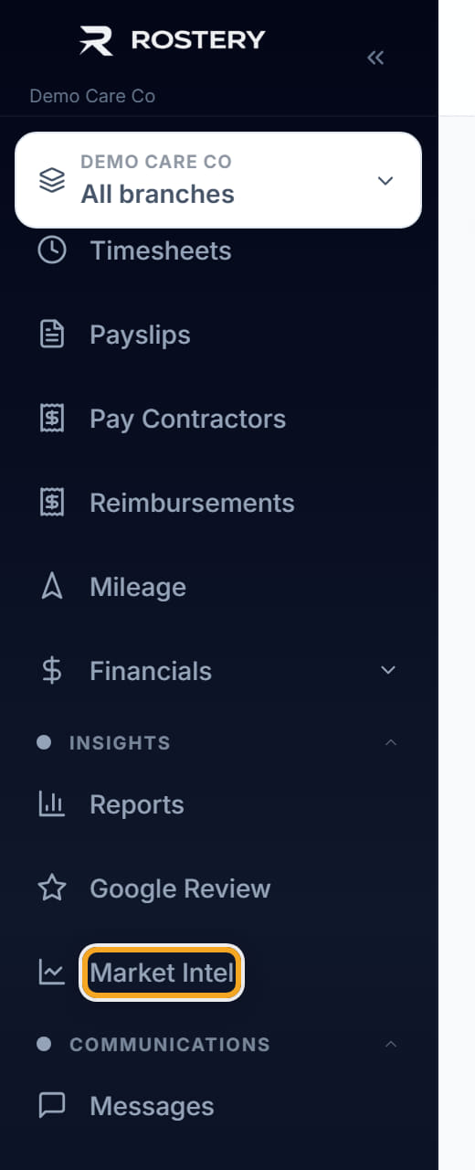The image size is (475, 1170).
Task: Click the Timesheets clock icon
Action: pos(52,250)
